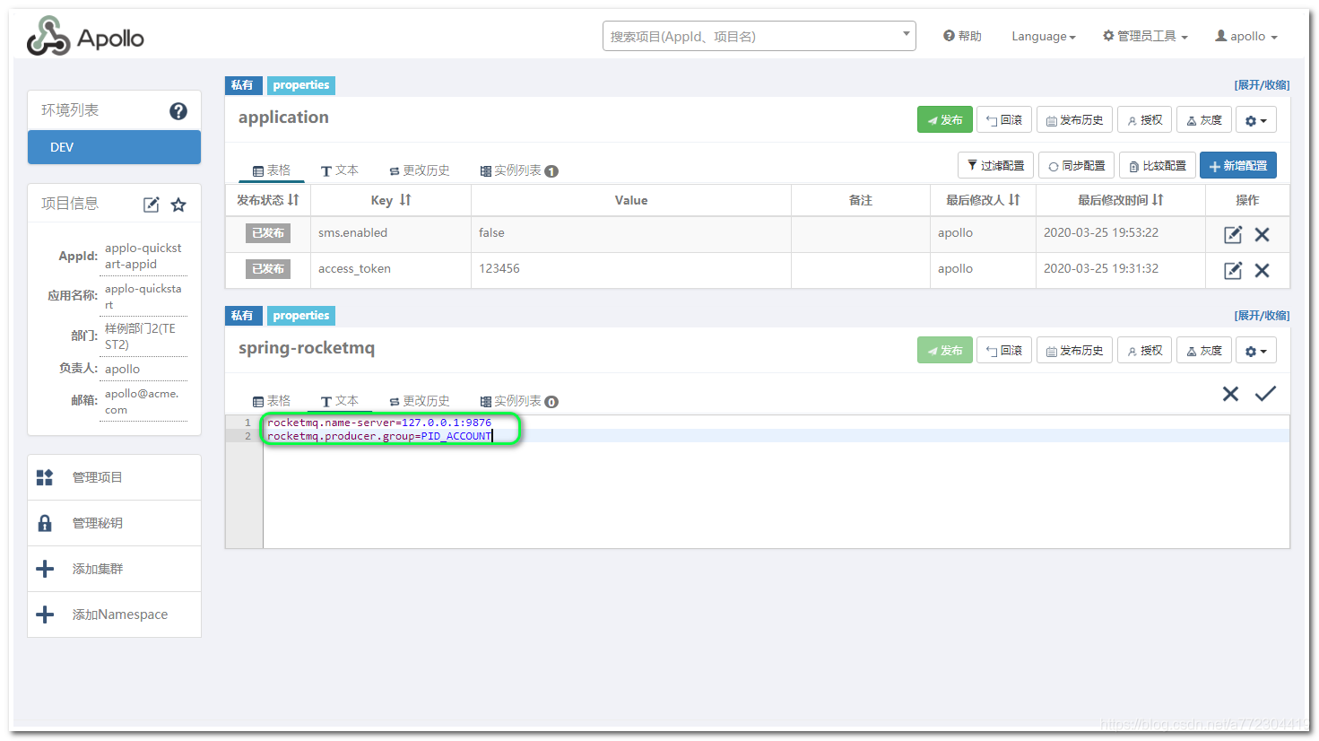Click the help question mark beside 环境列表
The height and width of the screenshot is (741, 1319).
coord(178,111)
